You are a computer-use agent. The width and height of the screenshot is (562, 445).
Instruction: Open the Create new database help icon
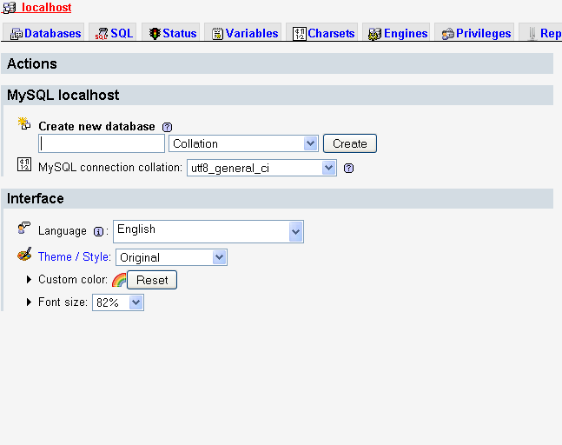pos(168,127)
